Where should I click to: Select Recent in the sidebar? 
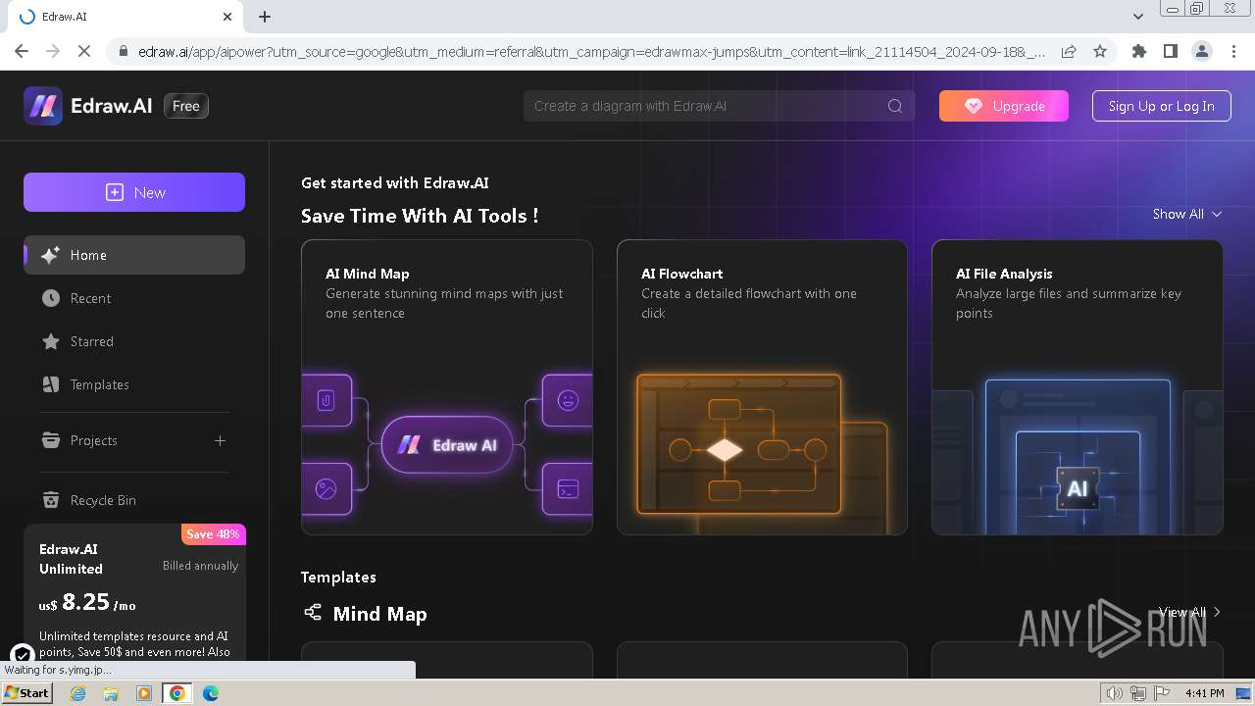pyautogui.click(x=134, y=298)
